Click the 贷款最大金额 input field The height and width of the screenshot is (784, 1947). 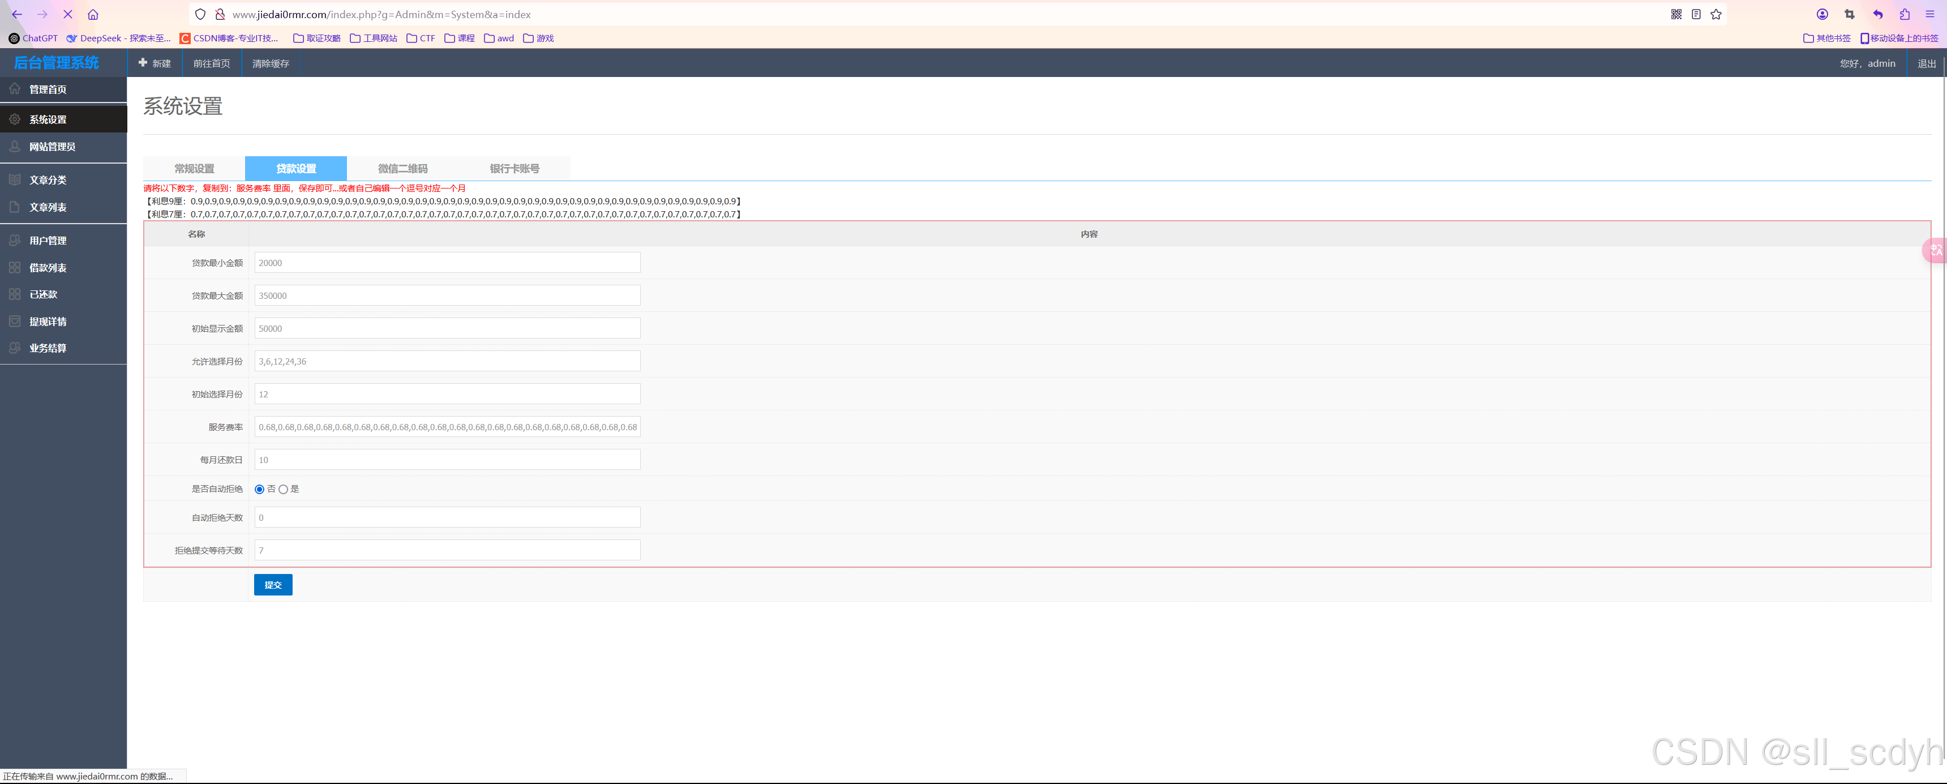pyautogui.click(x=448, y=295)
